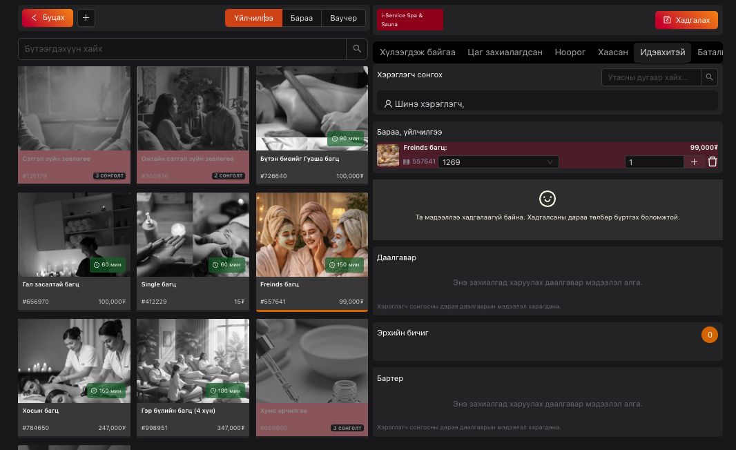Open the Хүлээгдэж байгаа tab
The width and height of the screenshot is (736, 450).
point(417,52)
